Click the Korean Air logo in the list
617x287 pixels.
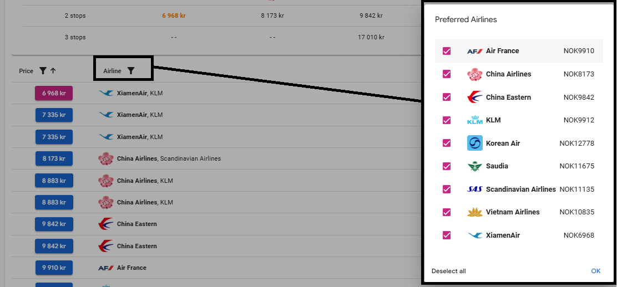(474, 143)
